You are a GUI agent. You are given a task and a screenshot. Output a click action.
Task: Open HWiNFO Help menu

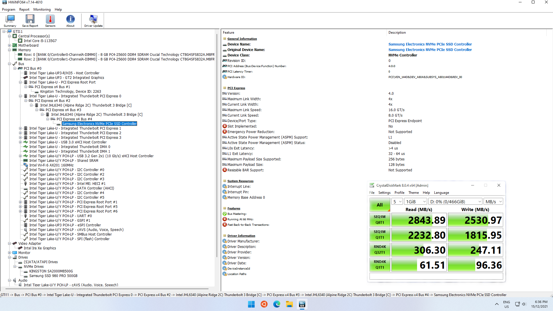tap(58, 10)
